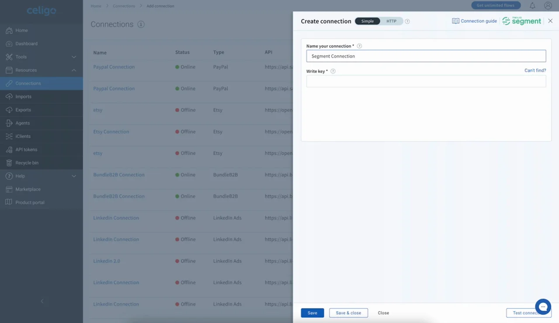This screenshot has height=323, width=559.
Task: Open the Recycle bin
Action: [x=27, y=163]
